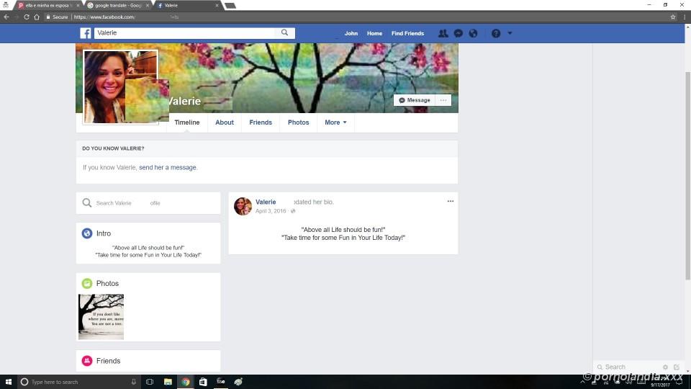Open the Friends profile tab
The image size is (691, 389).
261,122
